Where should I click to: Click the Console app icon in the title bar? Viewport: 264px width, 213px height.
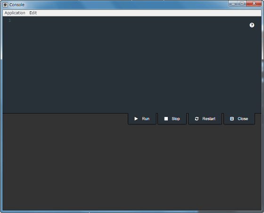[x=5, y=5]
